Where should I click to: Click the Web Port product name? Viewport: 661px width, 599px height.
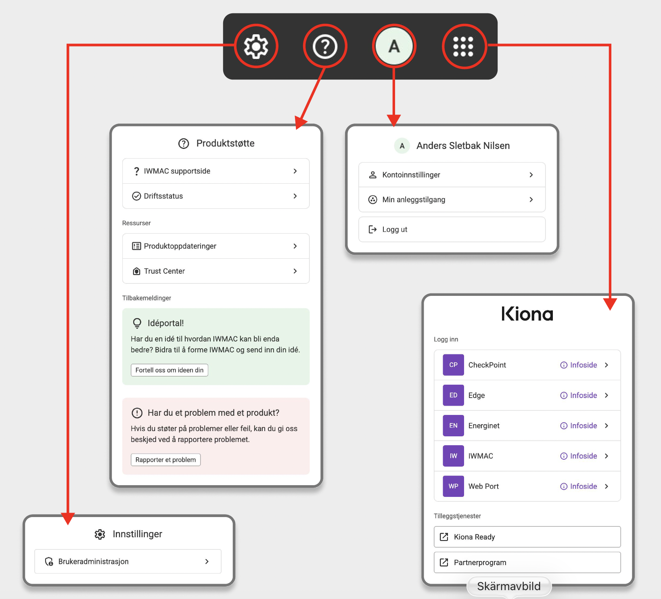click(x=483, y=486)
